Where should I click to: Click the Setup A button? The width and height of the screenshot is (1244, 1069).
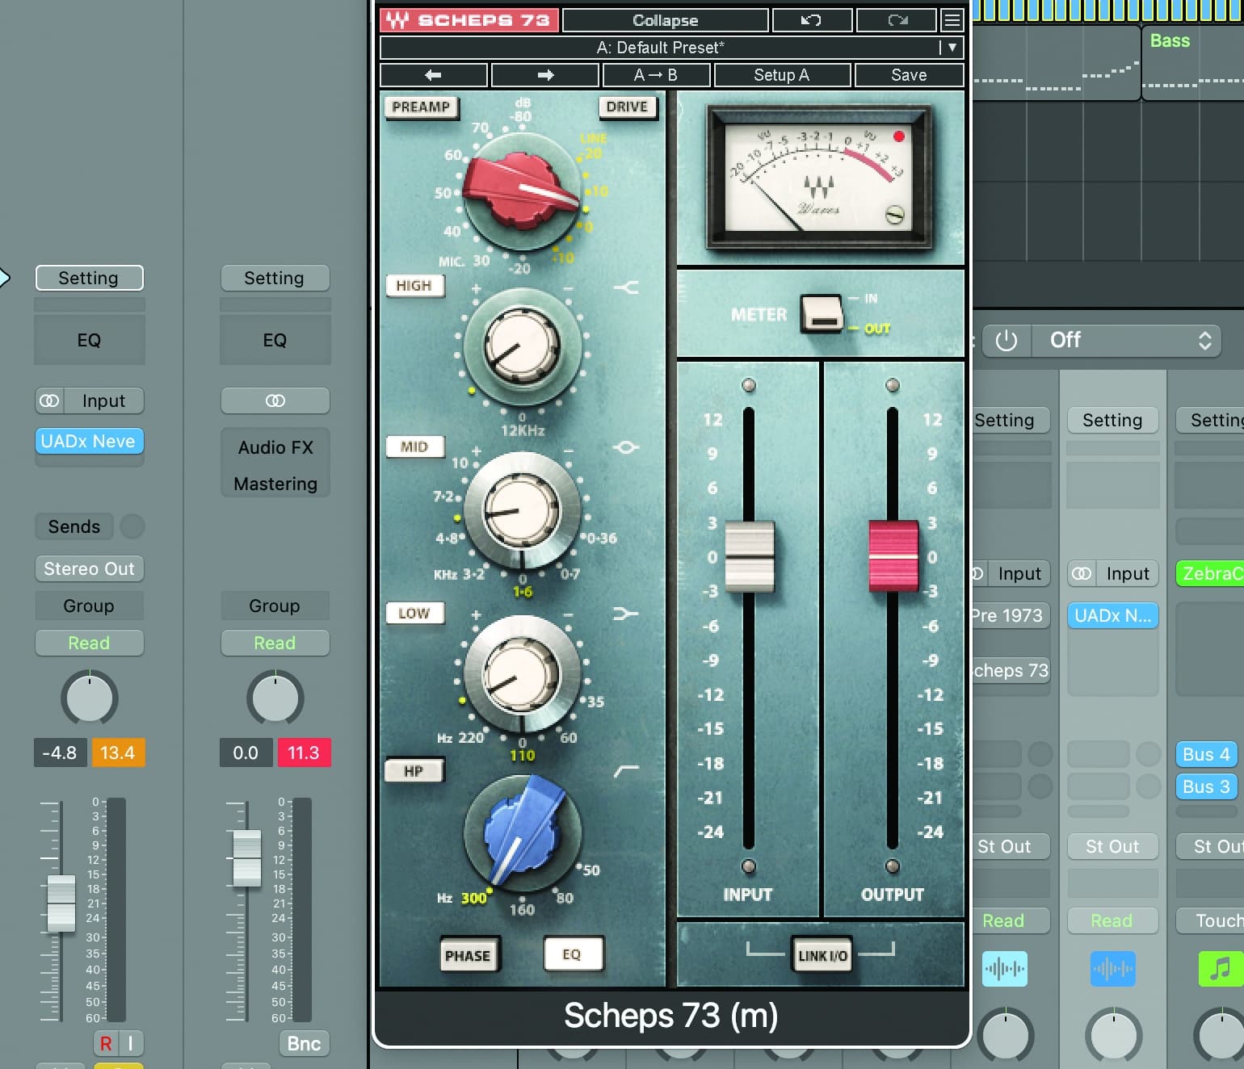click(782, 75)
